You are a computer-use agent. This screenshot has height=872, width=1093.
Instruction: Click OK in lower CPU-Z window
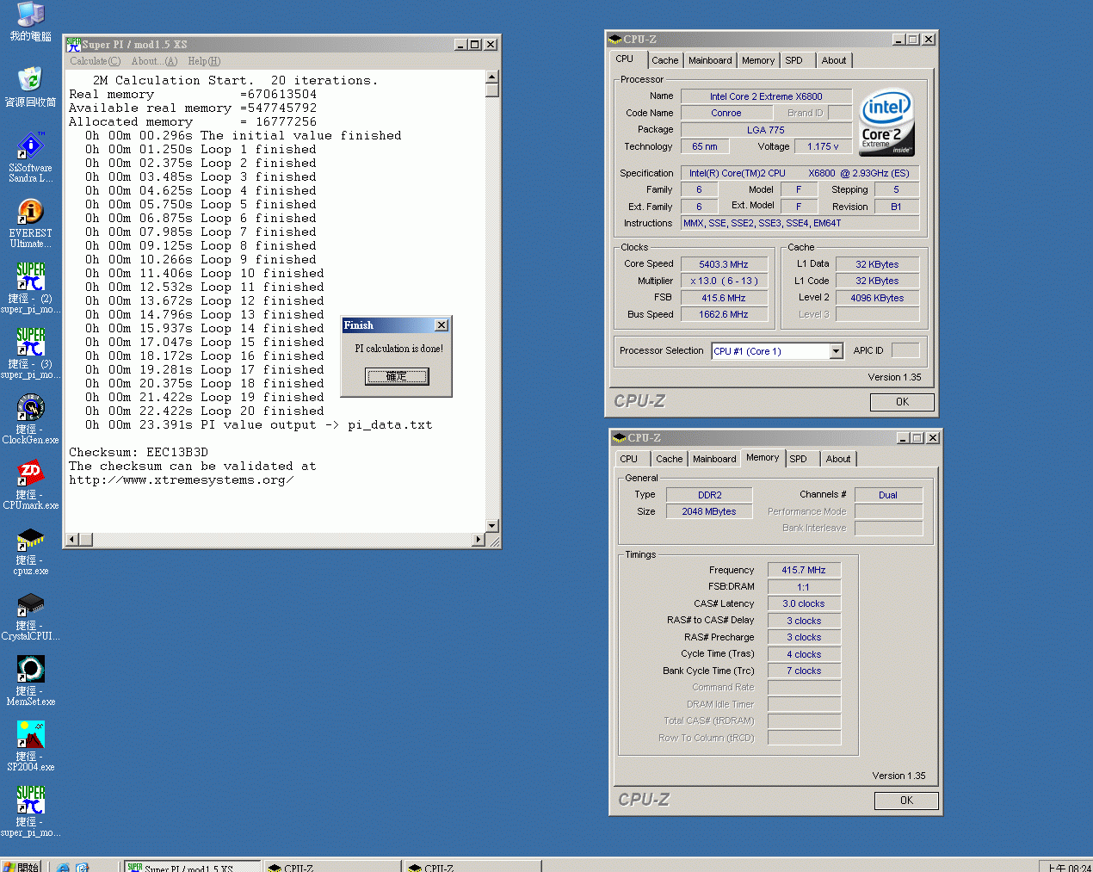point(906,801)
